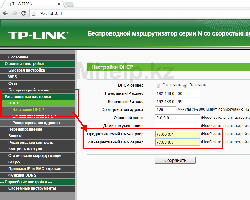Open Контроль доступа menu item
Image resolution: width=250 pixels, height=200 pixels.
(x=37, y=149)
